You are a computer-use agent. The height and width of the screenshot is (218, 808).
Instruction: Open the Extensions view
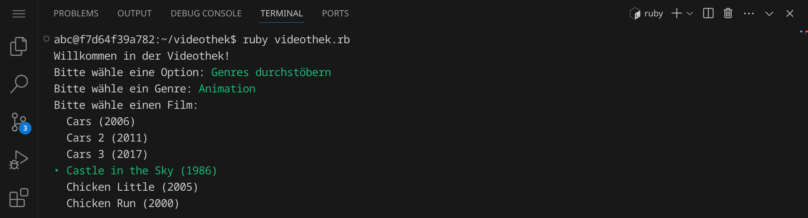pos(19,198)
